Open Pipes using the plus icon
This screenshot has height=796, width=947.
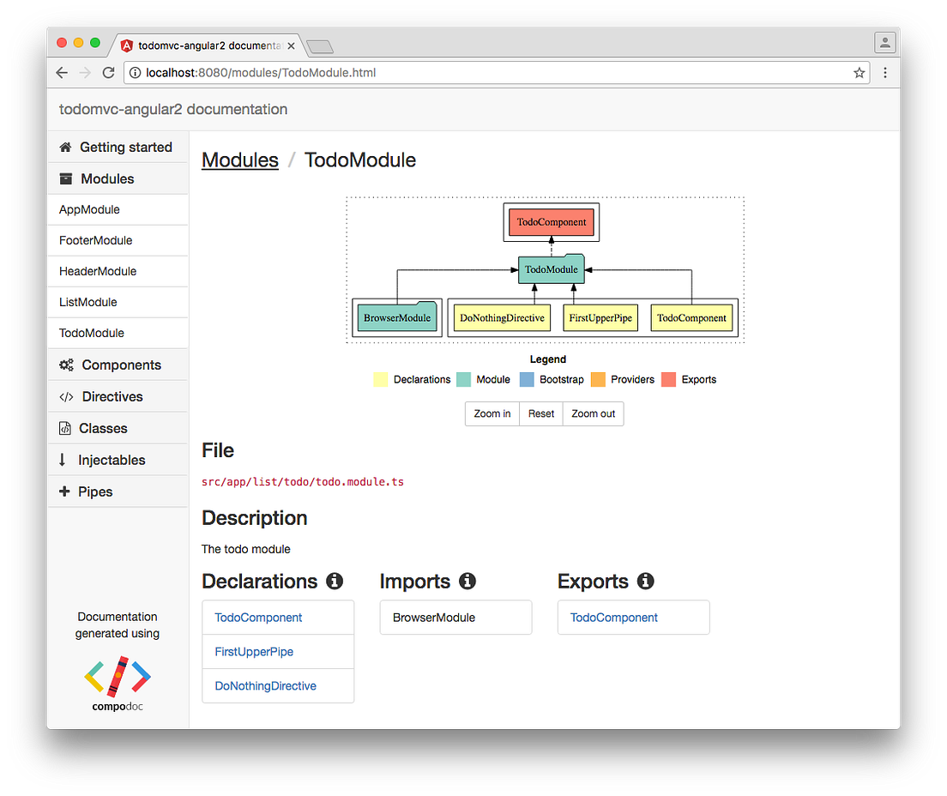[66, 491]
